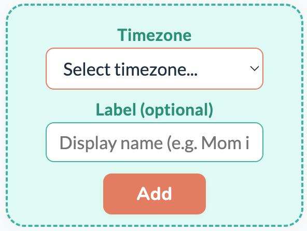Viewport: 307px width, 231px height.
Task: Click the chevron arrow in timezone selector
Action: tap(254, 68)
